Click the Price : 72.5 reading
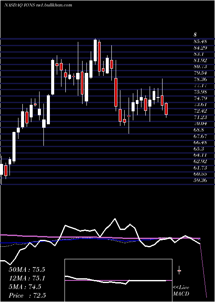The height and width of the screenshot is (302, 215). 27,296
